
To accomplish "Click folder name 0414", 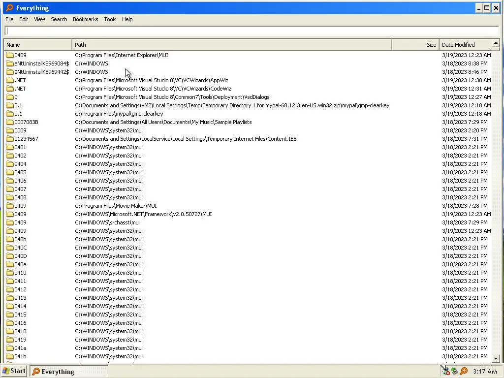I will click(x=20, y=306).
